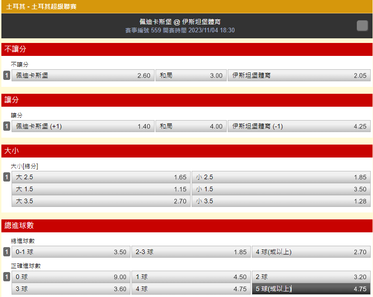373x297 pixels.
Task: Click the 總進球數 sub-label above 0-1 球
Action: click(x=23, y=241)
